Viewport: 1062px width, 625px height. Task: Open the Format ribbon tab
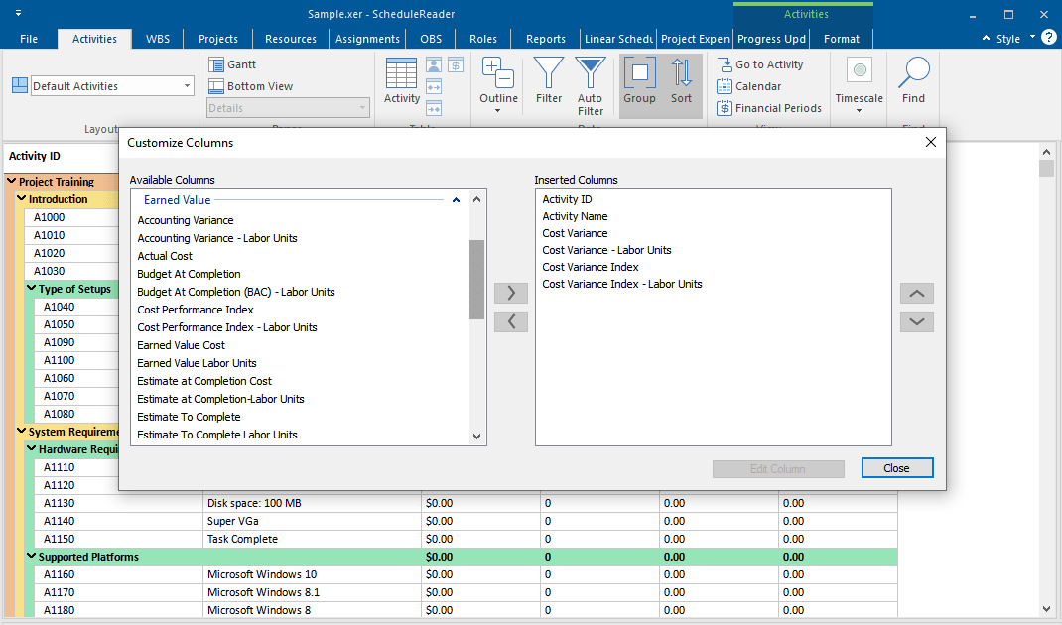click(842, 39)
